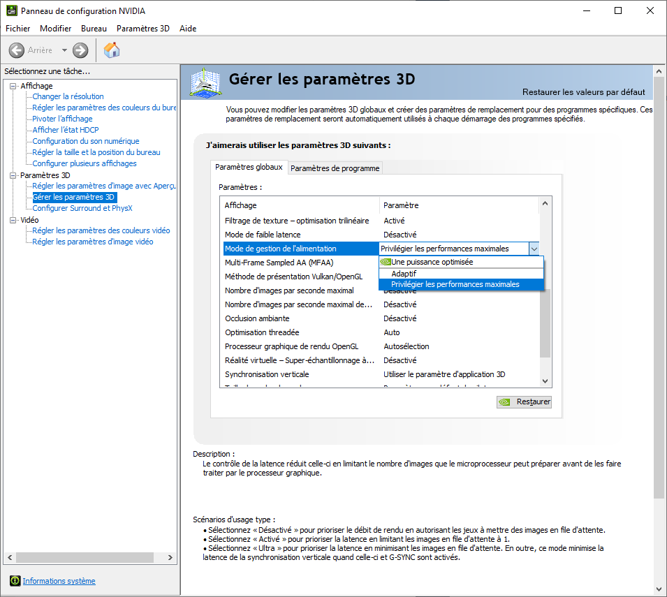Collapse the Vidéo tree node

[x=13, y=220]
